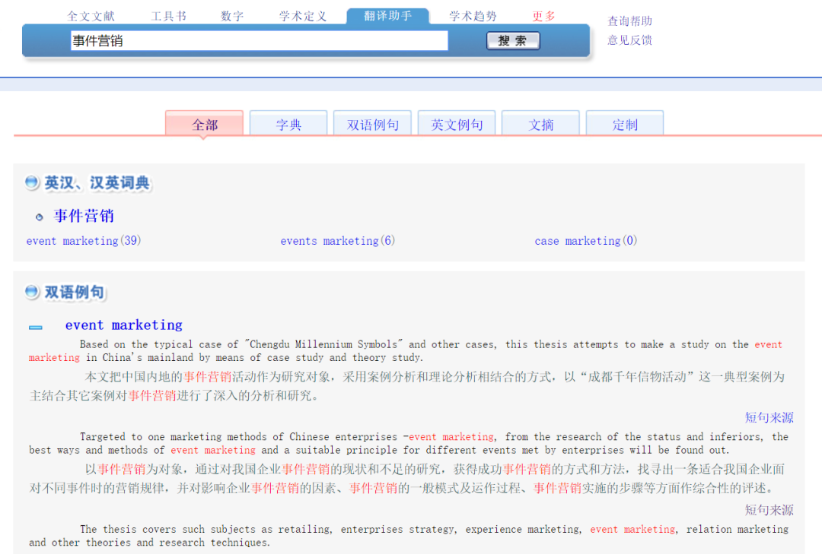Viewport: 822px width, 554px height.
Task: Click the 英汉、汉英词典 section heading
Action: (97, 182)
